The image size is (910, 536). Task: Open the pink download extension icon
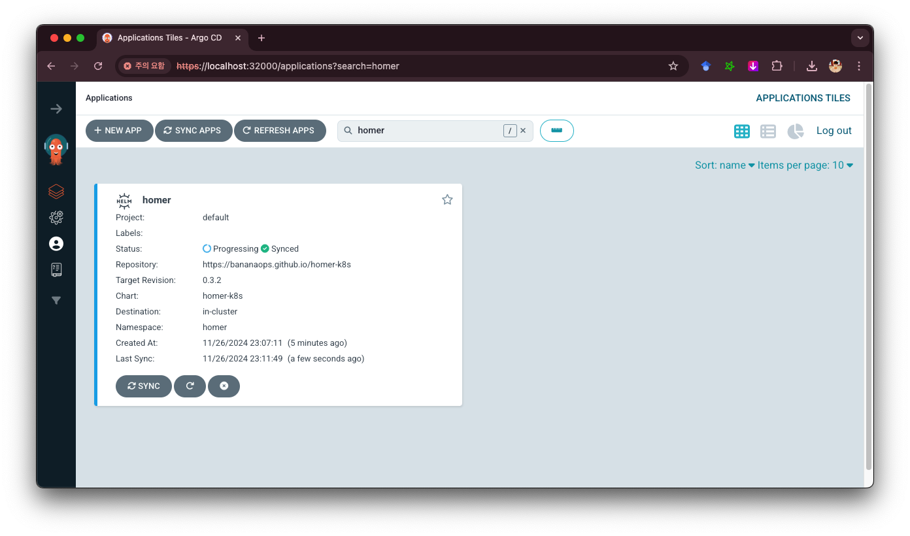click(753, 66)
